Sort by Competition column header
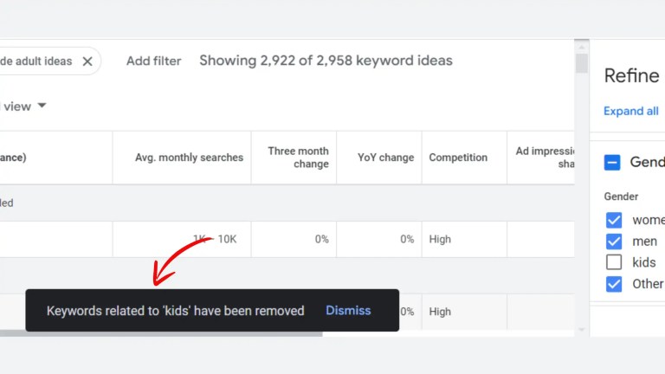 tap(458, 158)
